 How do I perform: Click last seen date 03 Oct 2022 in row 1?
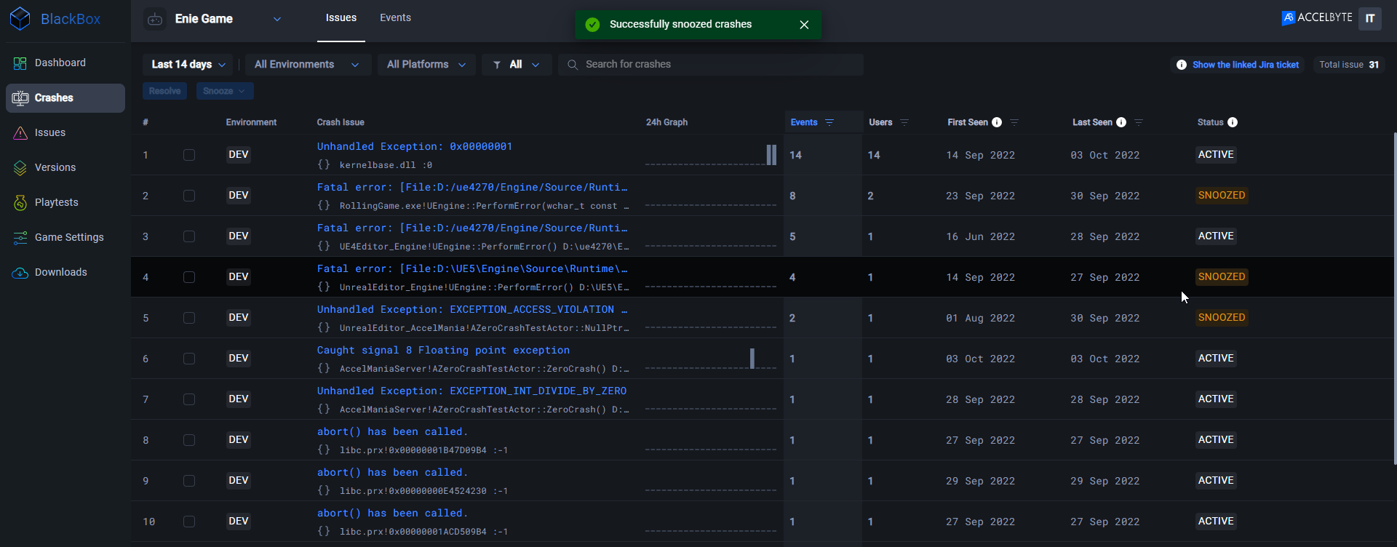1105,156
